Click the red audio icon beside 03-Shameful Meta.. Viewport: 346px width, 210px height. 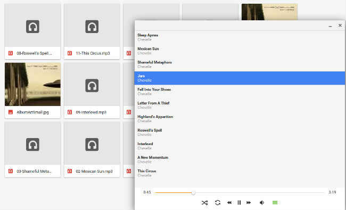[x=10, y=171]
